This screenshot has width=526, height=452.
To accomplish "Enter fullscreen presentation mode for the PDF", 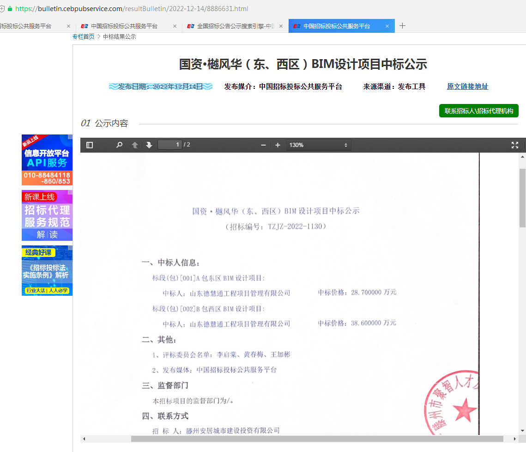I will click(x=515, y=145).
